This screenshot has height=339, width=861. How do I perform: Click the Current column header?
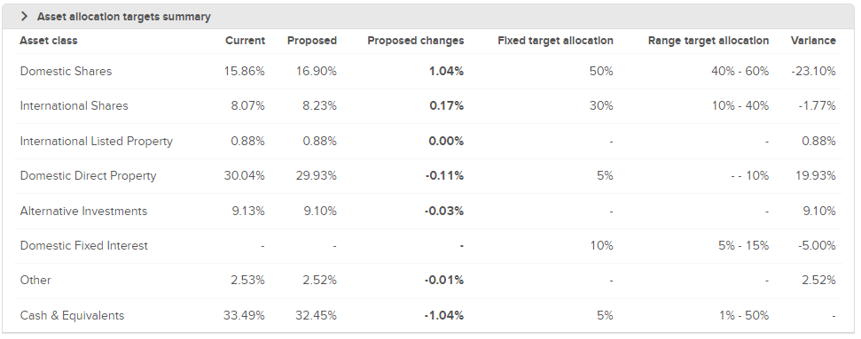tap(245, 41)
